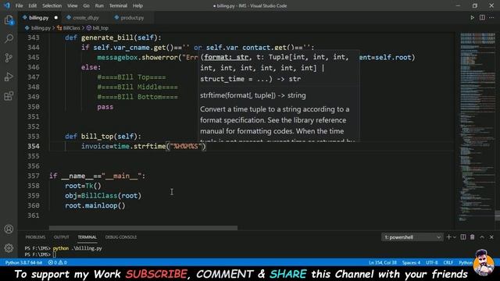Image resolution: width=500 pixels, height=281 pixels.
Task: Click the VS Code logo icon
Action: coord(7,5)
